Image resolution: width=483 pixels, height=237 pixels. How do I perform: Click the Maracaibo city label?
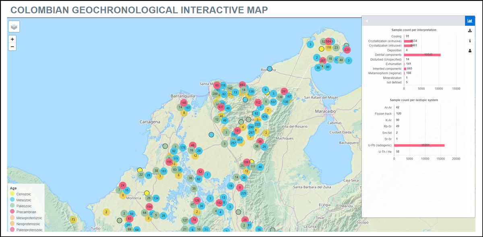point(324,110)
